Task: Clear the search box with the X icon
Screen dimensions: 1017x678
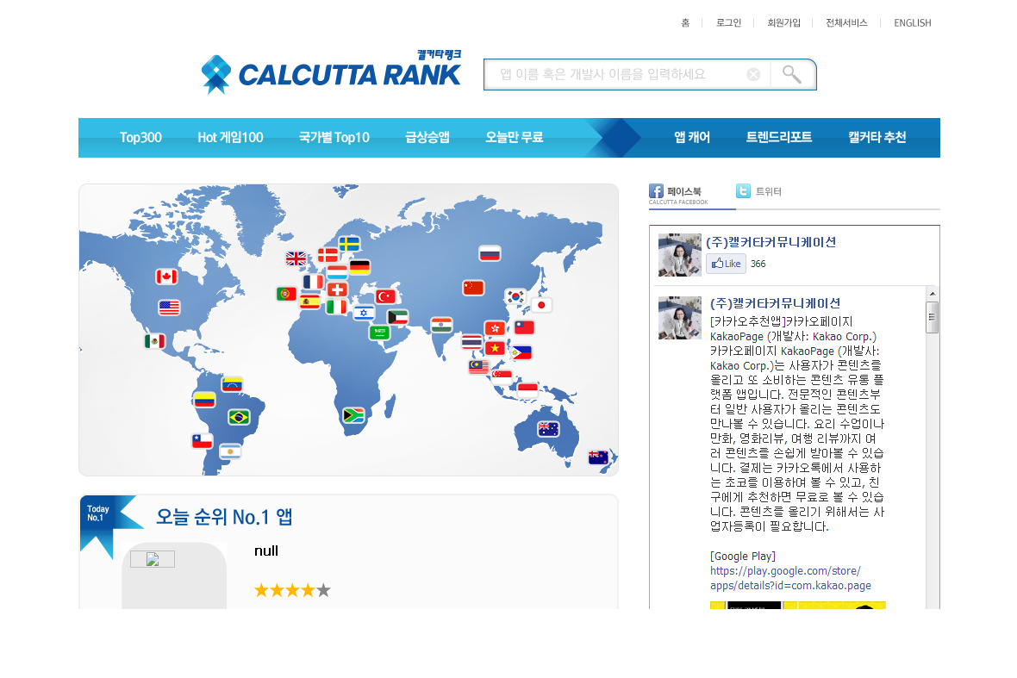Action: (753, 75)
